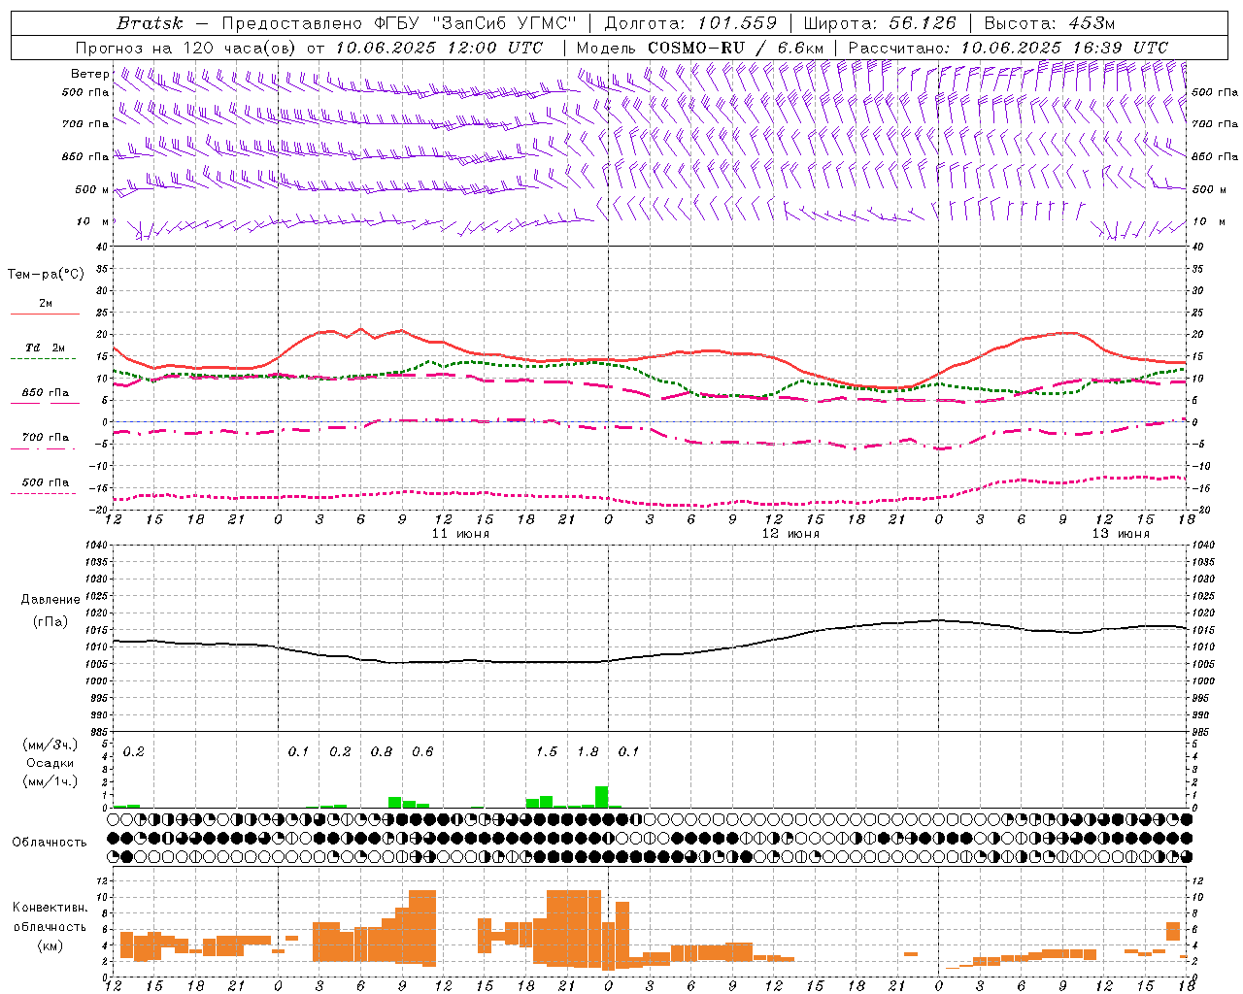Select the "Модель COSMO-RU / 6.6км" label
The height and width of the screenshot is (994, 1243).
(700, 48)
